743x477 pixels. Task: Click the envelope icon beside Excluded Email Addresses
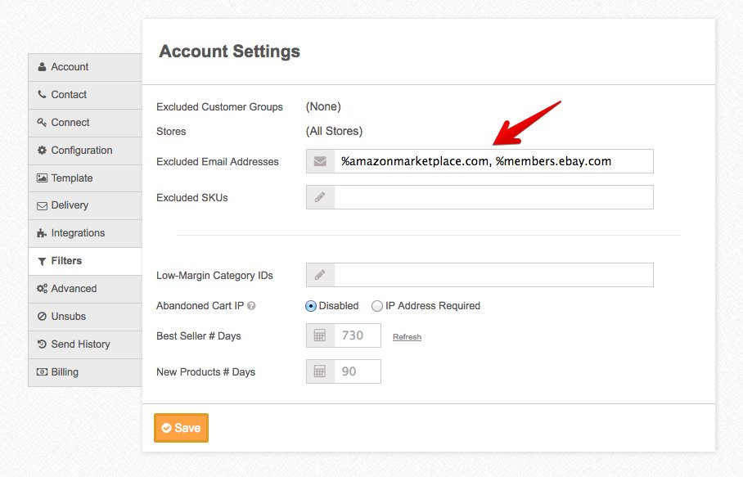320,161
